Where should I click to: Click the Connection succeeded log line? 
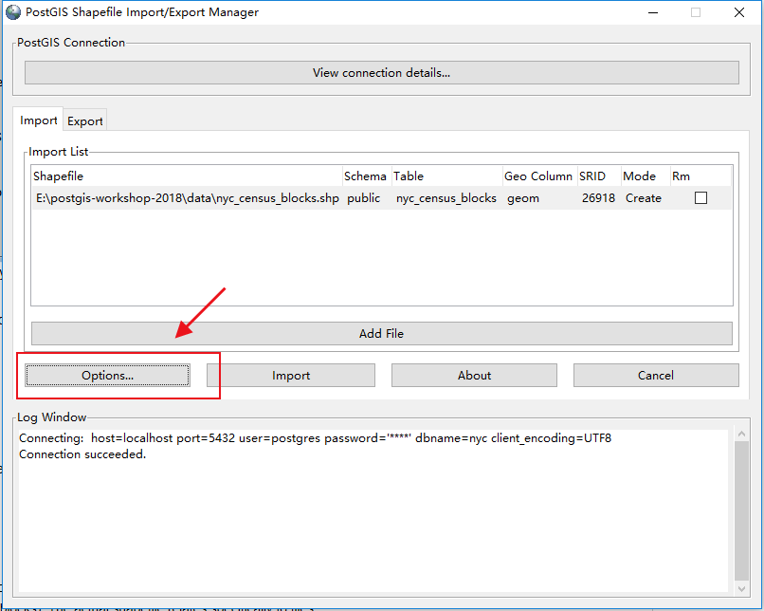[82, 454]
